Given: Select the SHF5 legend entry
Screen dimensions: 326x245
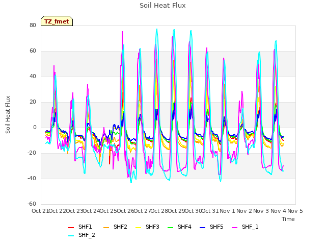Looking at the screenshot, I should 211,227.
